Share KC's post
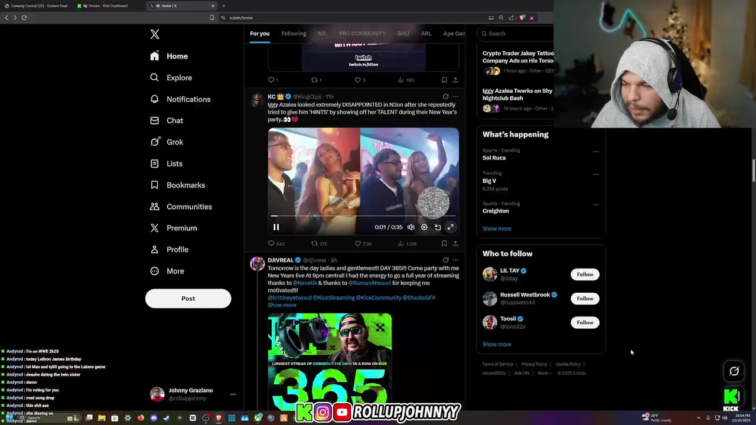 coord(455,243)
